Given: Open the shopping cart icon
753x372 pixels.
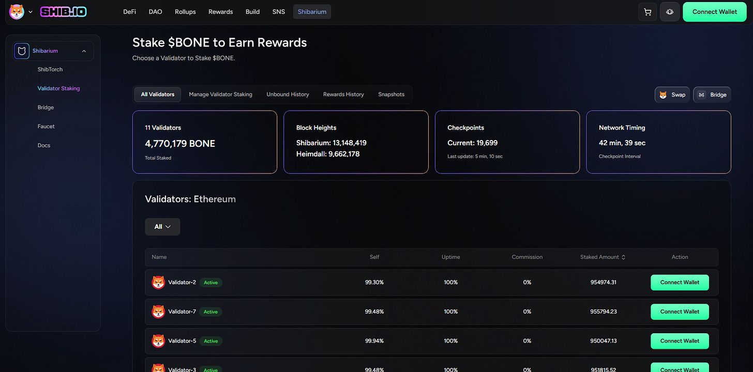Looking at the screenshot, I should [647, 12].
